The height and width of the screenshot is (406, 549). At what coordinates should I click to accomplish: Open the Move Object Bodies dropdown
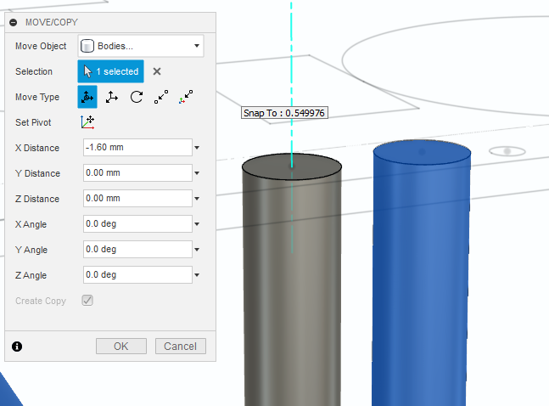pyautogui.click(x=141, y=46)
